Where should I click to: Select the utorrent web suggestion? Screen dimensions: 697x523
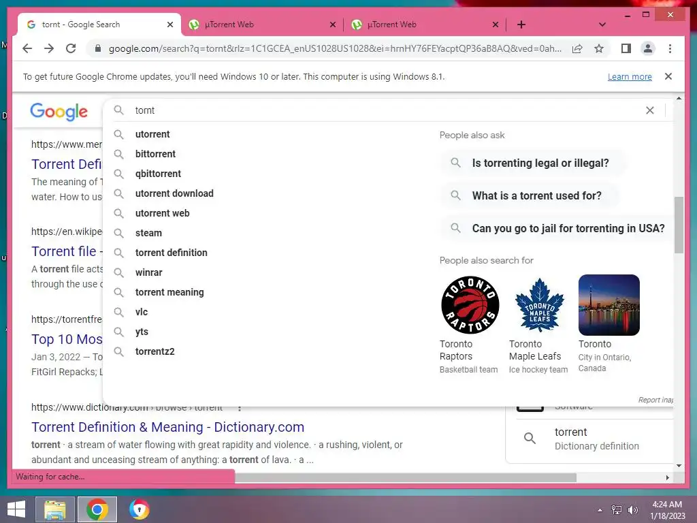[x=162, y=213]
